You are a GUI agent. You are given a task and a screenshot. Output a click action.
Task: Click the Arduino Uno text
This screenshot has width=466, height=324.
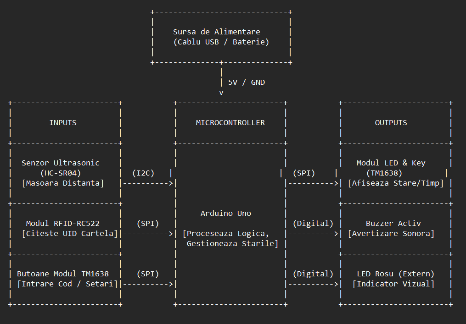tap(226, 214)
